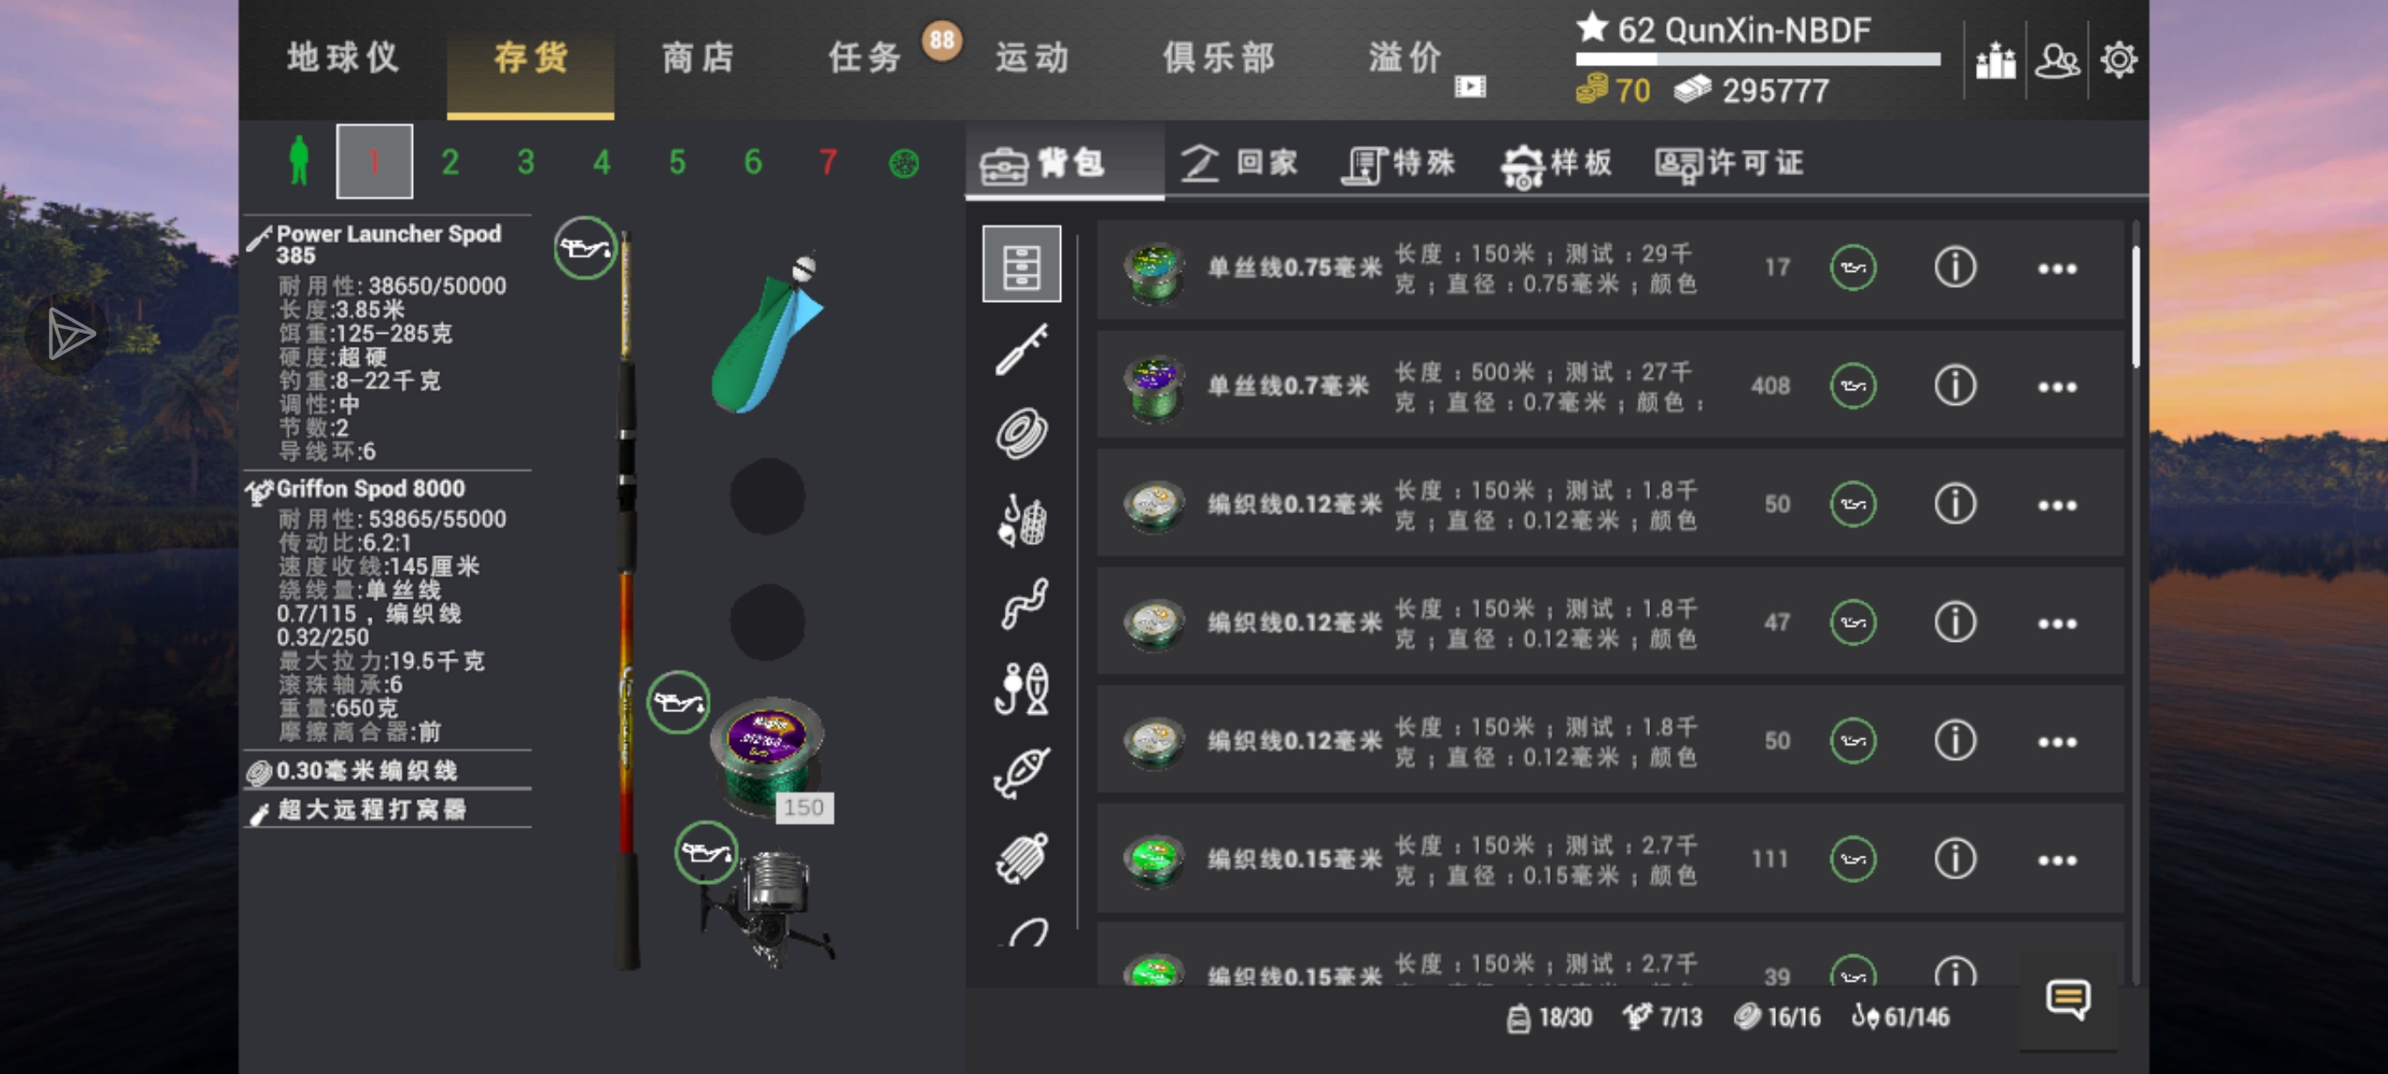The width and height of the screenshot is (2388, 1074).
Task: Open more options for 单丝线0.75毫米
Action: (x=2057, y=268)
